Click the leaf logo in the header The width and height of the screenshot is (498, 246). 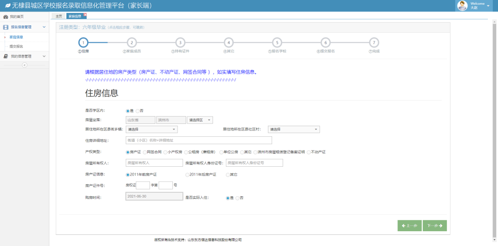coord(6,6)
